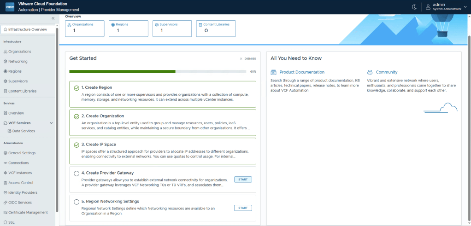Click the Networking sidebar icon
Viewport: 471px width, 226px height.
6,61
